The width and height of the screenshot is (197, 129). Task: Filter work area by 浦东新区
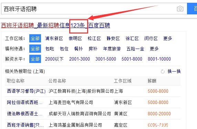point(54,38)
